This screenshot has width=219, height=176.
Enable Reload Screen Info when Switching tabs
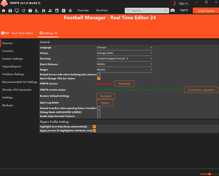99,75
